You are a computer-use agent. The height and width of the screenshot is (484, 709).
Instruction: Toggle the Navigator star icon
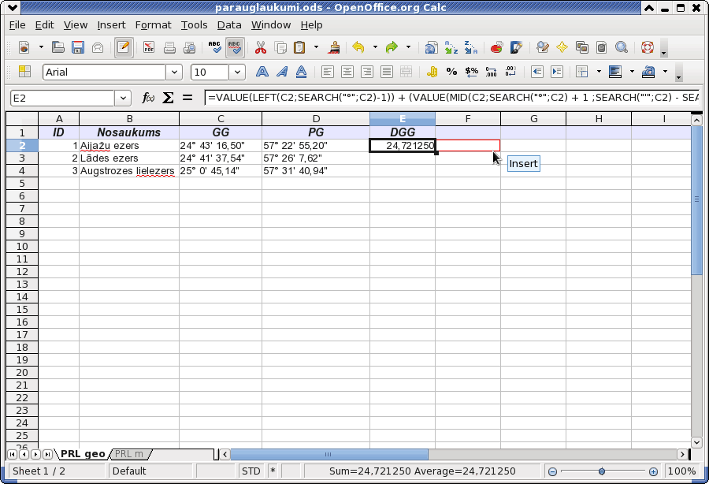(562, 47)
